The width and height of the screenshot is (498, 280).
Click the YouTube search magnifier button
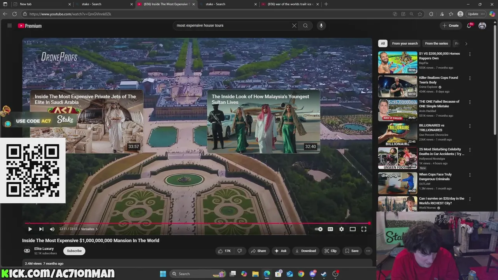(305, 26)
